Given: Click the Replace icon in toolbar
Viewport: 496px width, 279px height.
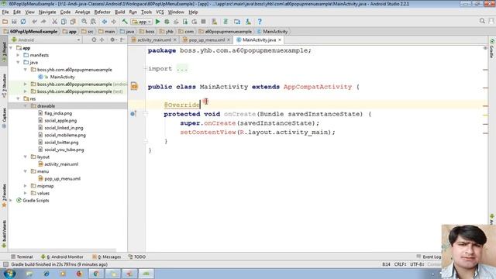Looking at the screenshot, I should (x=93, y=22).
